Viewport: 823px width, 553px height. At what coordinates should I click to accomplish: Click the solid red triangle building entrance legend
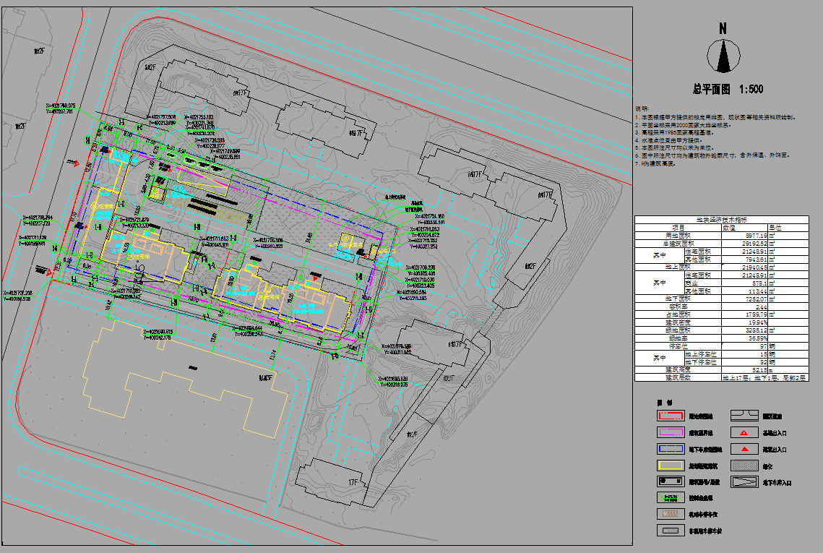(744, 449)
